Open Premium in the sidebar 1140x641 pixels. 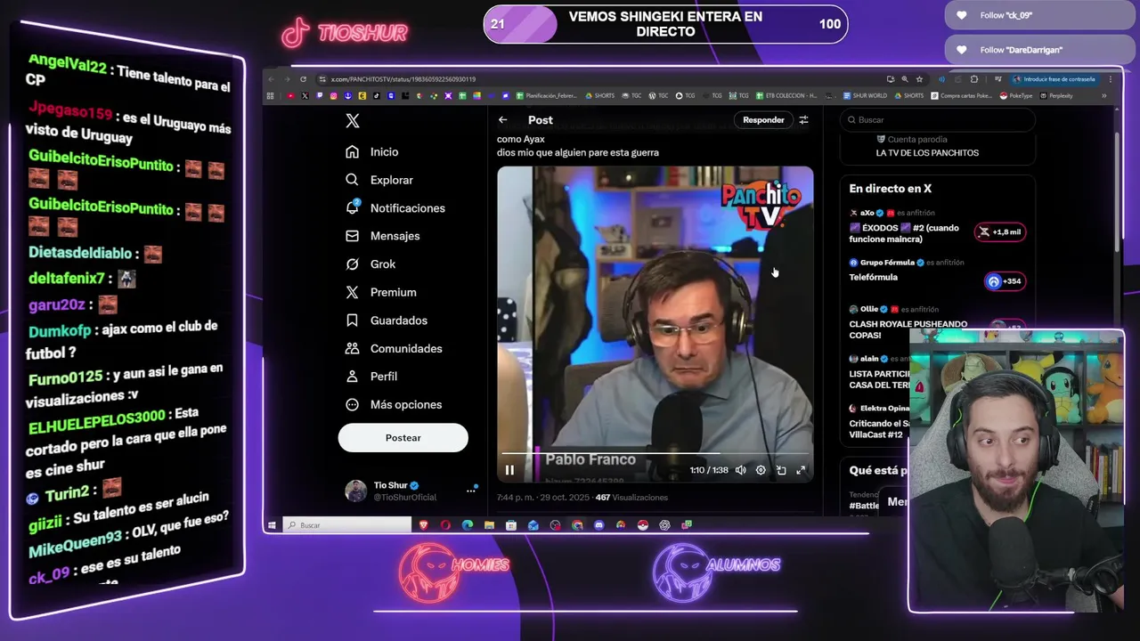click(380, 292)
